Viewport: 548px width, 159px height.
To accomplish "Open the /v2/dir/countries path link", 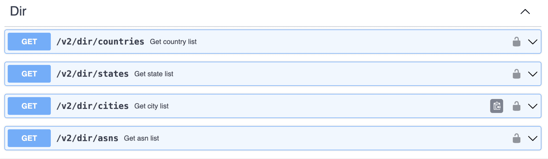I will point(100,42).
